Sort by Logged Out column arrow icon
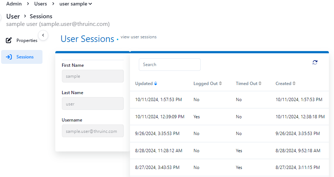334x177 pixels. [220, 84]
